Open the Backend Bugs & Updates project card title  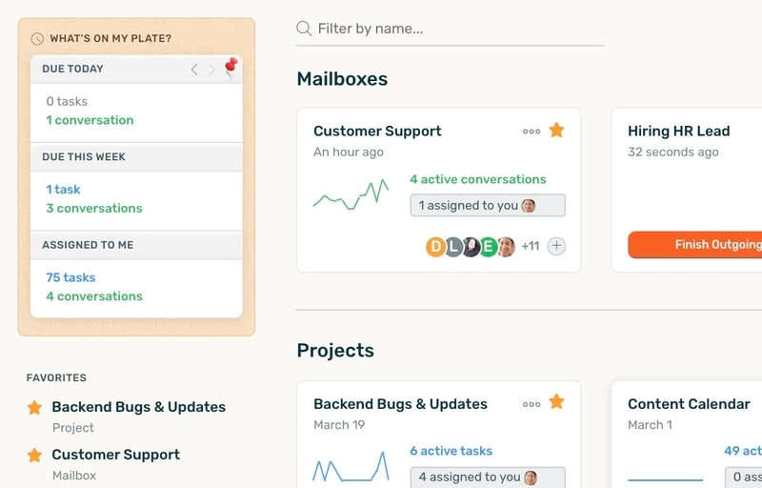(400, 404)
